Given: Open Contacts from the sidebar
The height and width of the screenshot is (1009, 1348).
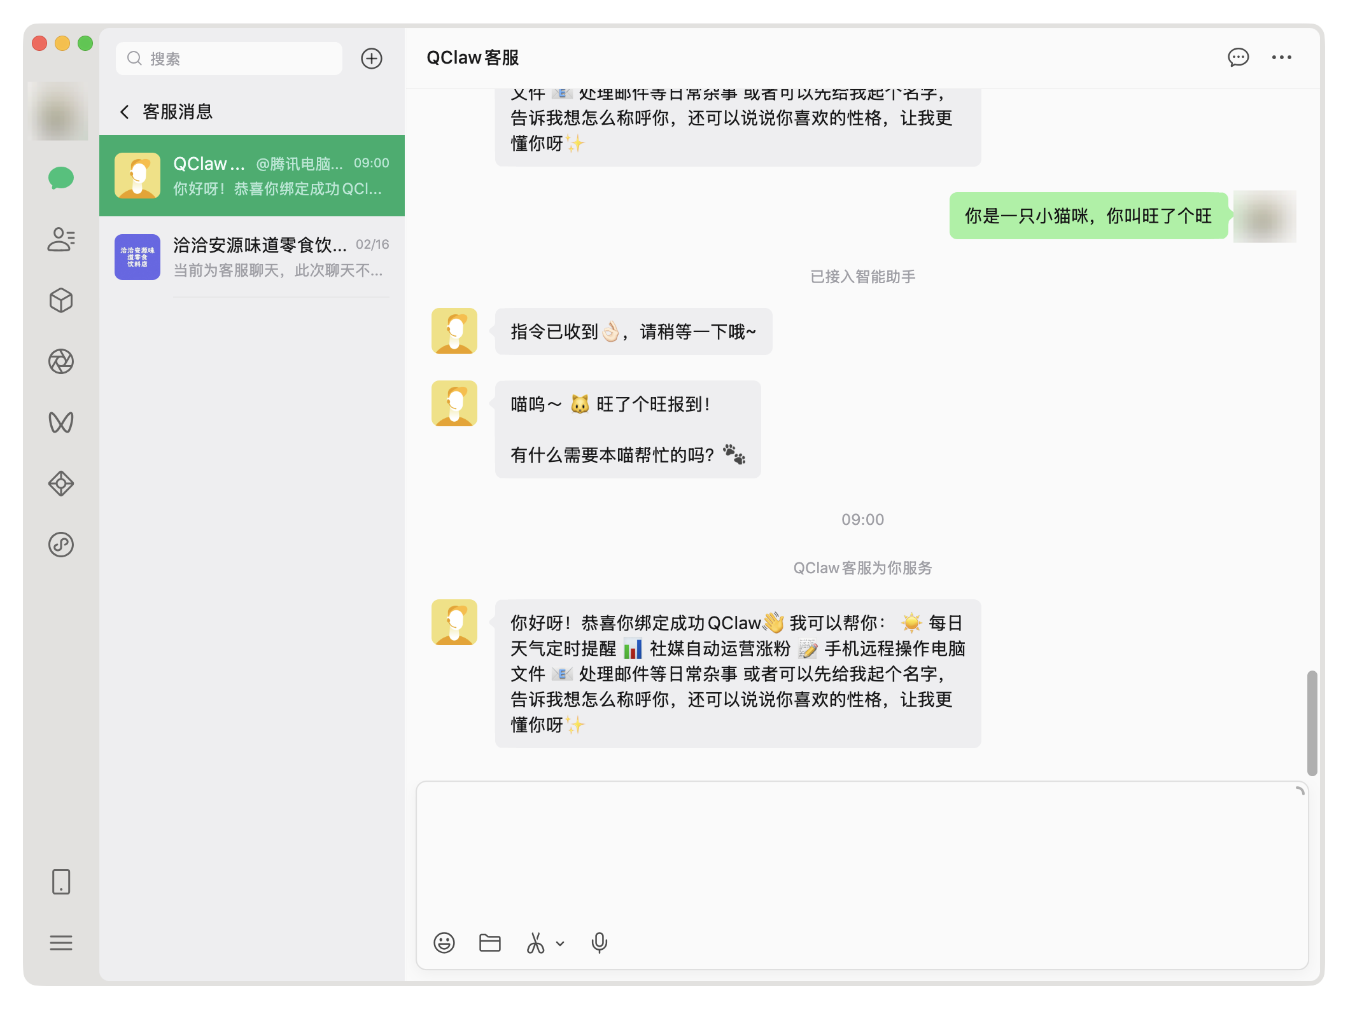Looking at the screenshot, I should 60,239.
